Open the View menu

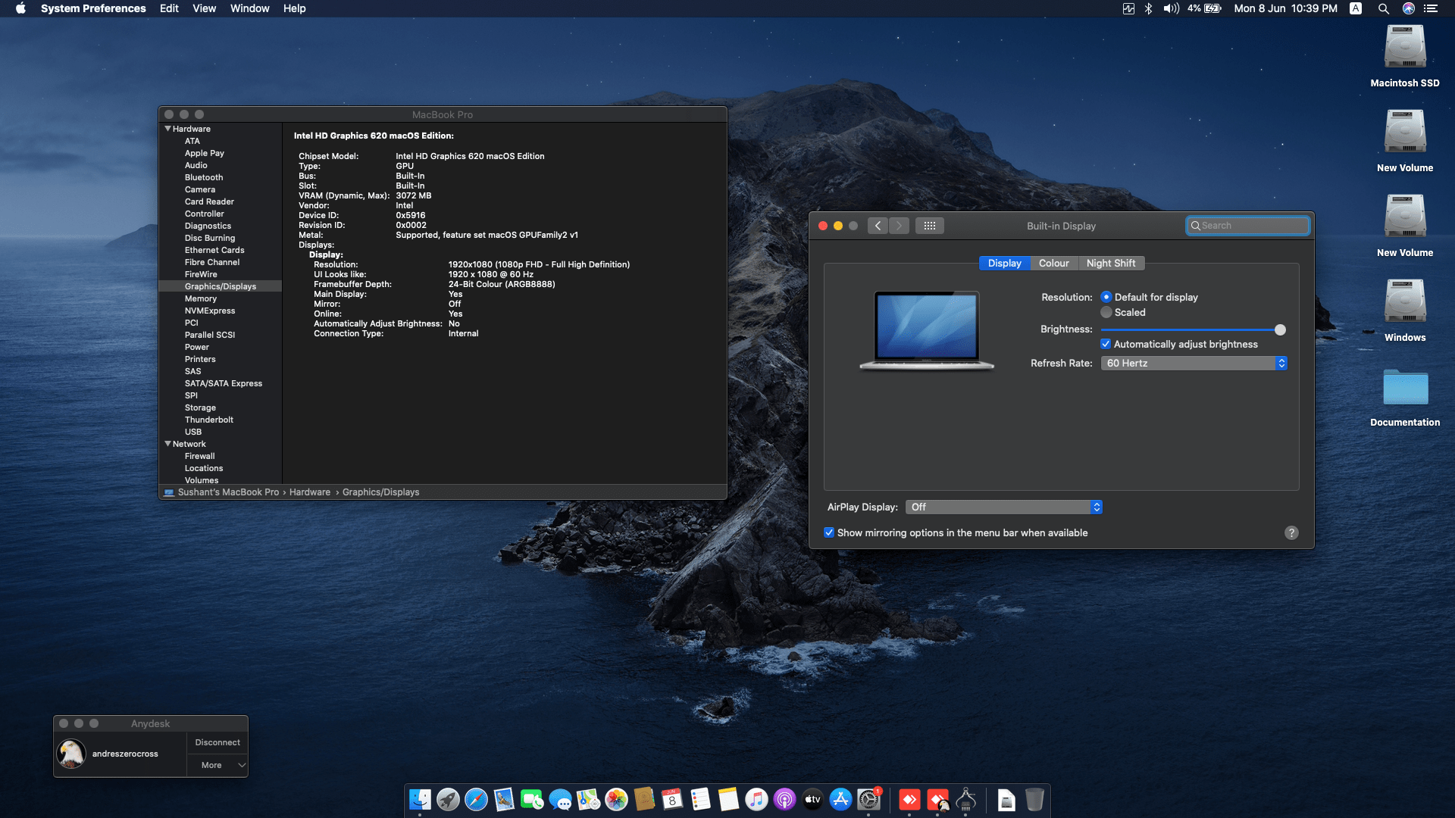205,8
